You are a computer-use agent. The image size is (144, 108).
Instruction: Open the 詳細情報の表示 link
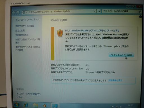(x=115, y=80)
